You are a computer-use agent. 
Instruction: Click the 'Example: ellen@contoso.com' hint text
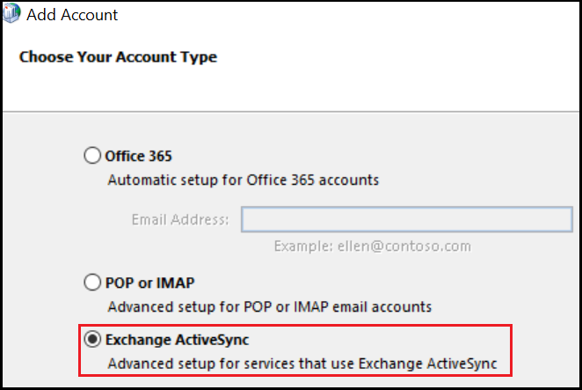372,247
